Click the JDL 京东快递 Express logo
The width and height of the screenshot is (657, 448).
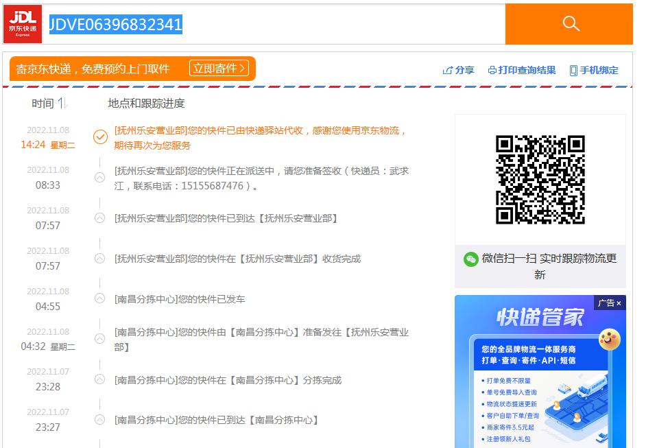click(x=23, y=24)
